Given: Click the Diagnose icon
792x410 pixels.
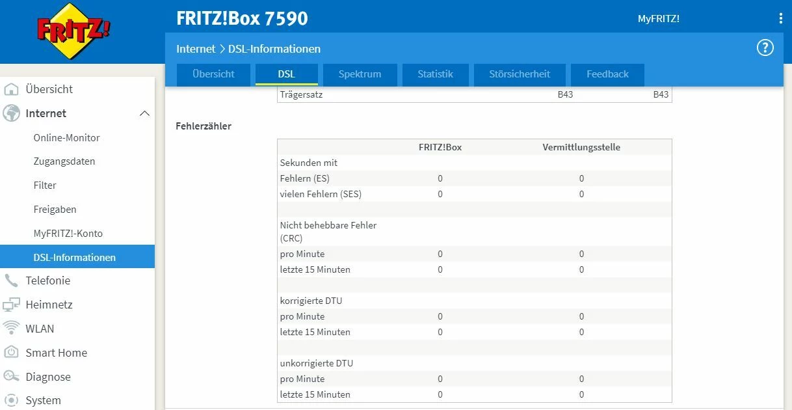Looking at the screenshot, I should [11, 377].
